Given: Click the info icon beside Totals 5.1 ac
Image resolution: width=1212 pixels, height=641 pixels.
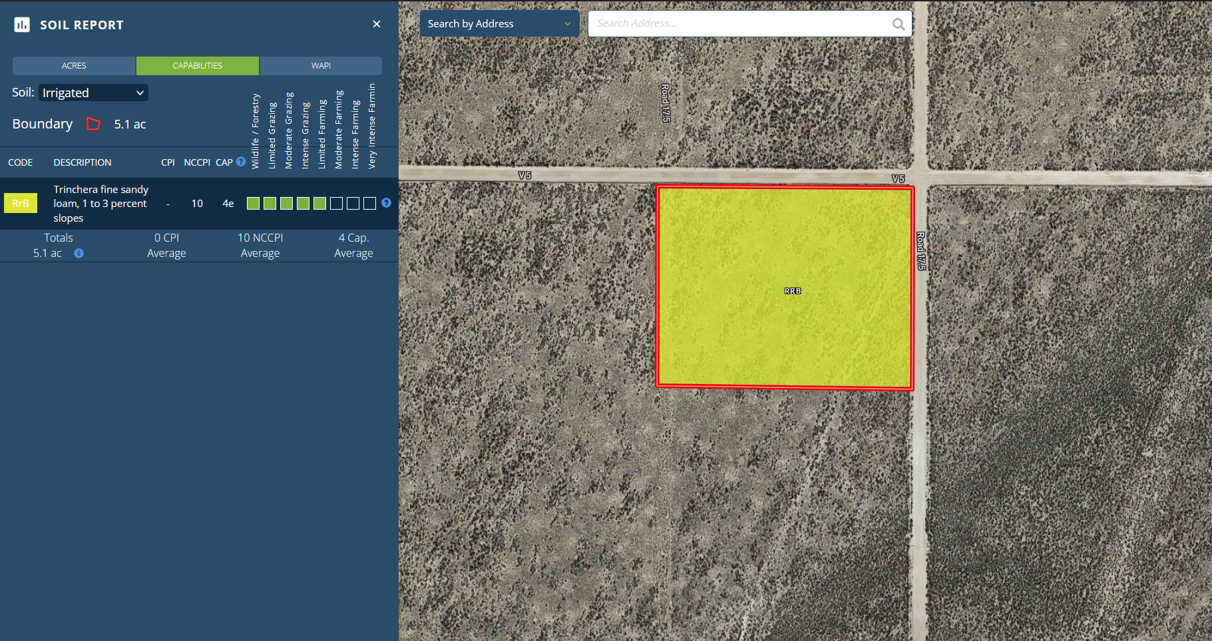Looking at the screenshot, I should 79,254.
